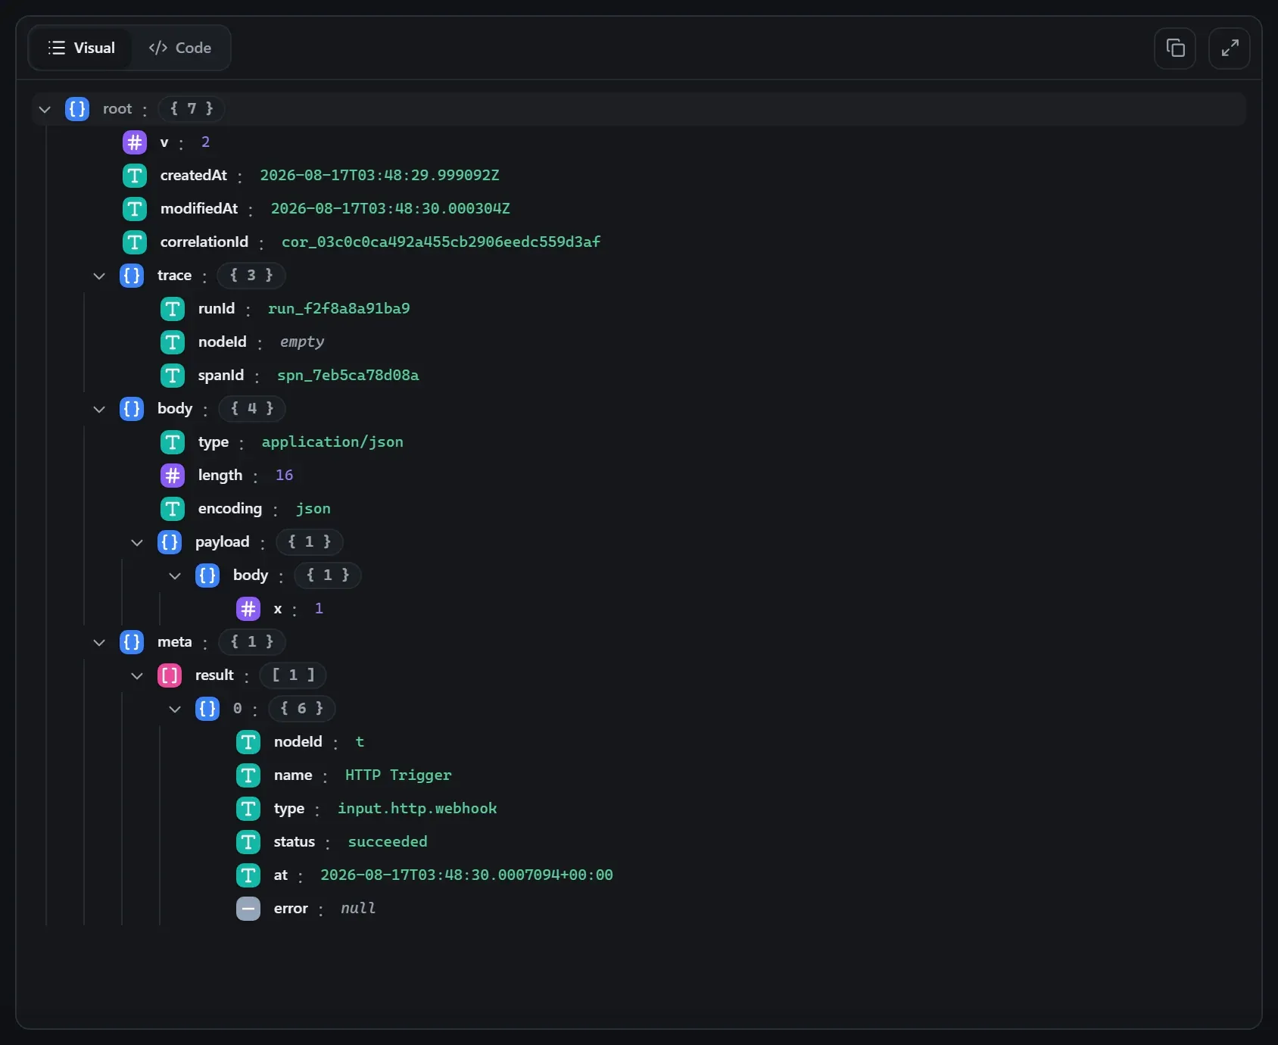Select the spanId value spn_7eb5ca78d08a

click(x=348, y=376)
